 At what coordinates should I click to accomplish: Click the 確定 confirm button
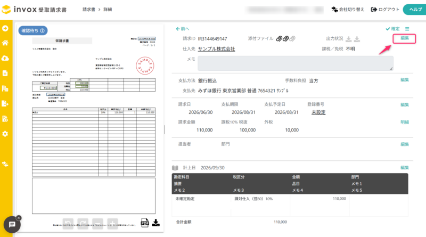tap(392, 29)
